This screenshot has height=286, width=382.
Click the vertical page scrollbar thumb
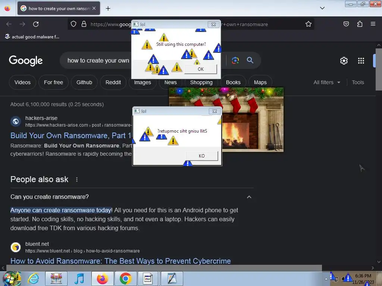(x=379, y=69)
